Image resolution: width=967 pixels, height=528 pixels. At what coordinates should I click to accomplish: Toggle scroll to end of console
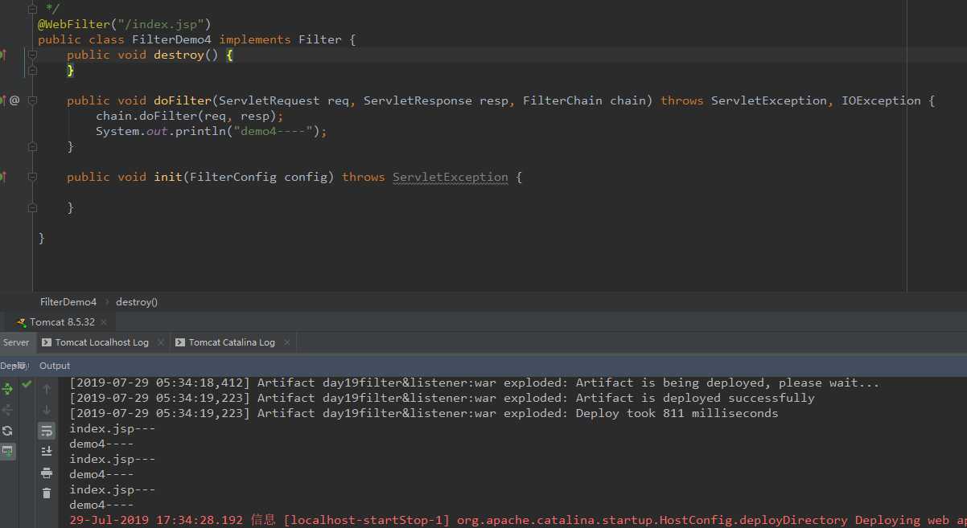[x=47, y=452]
